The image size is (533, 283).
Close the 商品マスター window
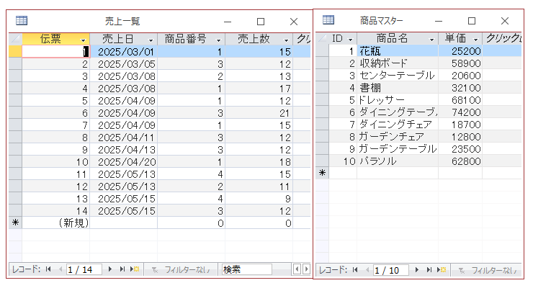coord(505,21)
